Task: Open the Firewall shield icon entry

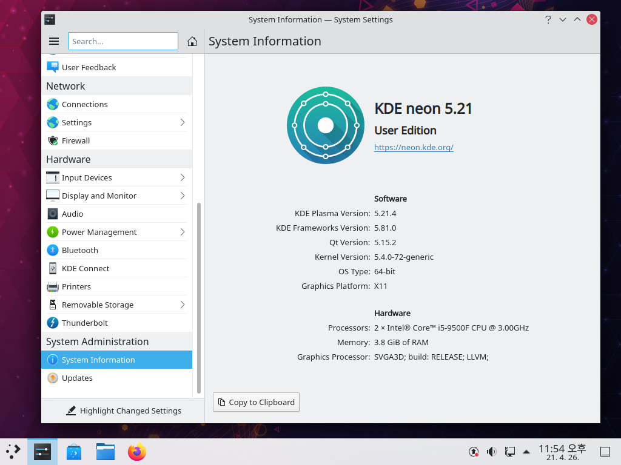Action: (x=53, y=140)
